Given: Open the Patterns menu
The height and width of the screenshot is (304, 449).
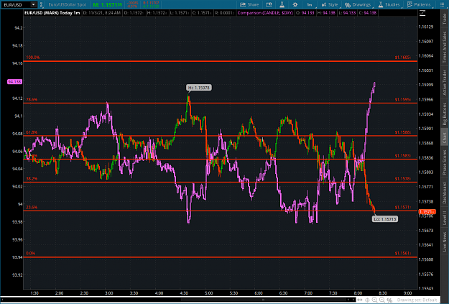Looking at the screenshot, I should point(419,4).
